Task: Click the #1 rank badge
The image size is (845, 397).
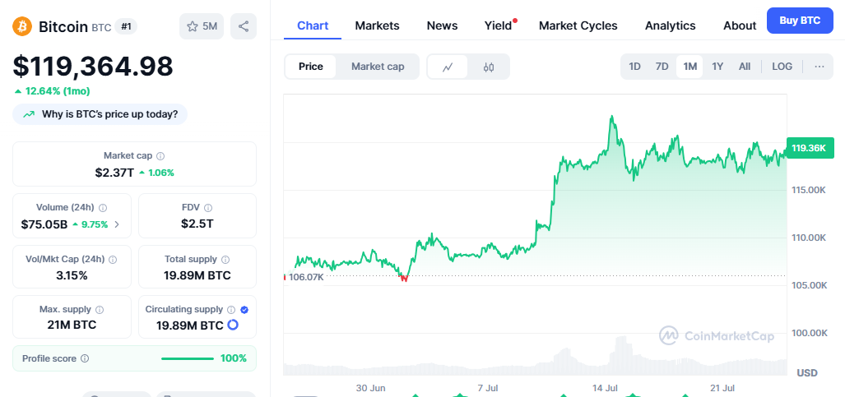Action: point(126,26)
